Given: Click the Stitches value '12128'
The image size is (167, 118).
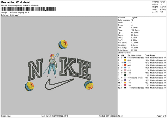Looking at the screenshot, I should click(163, 2).
